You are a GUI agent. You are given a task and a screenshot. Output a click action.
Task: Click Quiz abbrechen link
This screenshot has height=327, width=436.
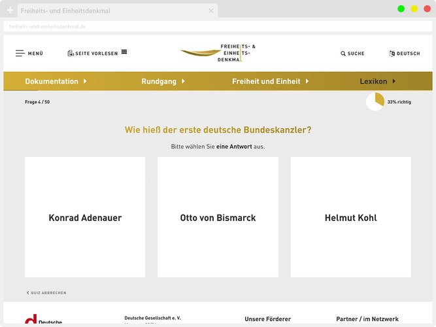pos(46,293)
